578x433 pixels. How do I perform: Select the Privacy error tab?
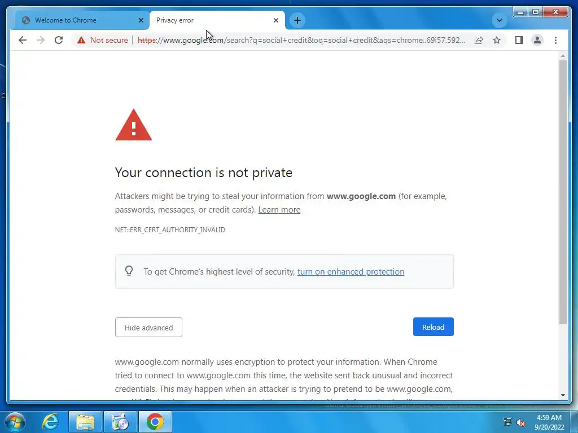point(217,20)
